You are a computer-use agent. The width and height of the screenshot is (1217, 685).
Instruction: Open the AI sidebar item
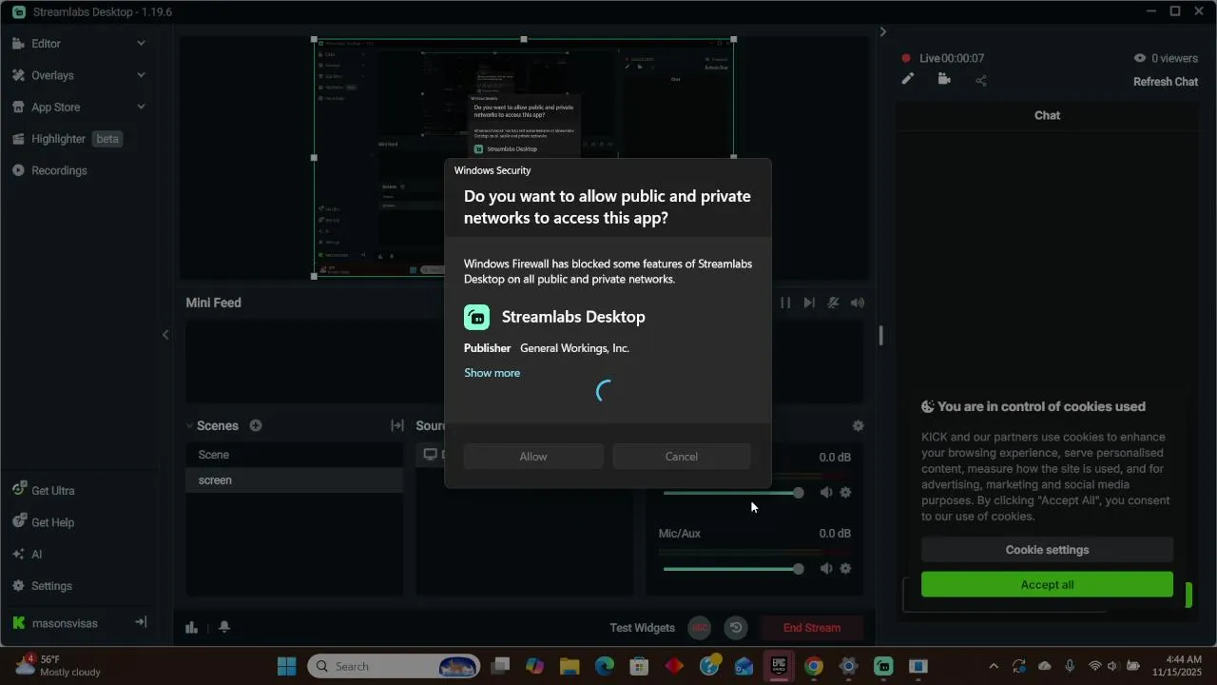pos(36,555)
